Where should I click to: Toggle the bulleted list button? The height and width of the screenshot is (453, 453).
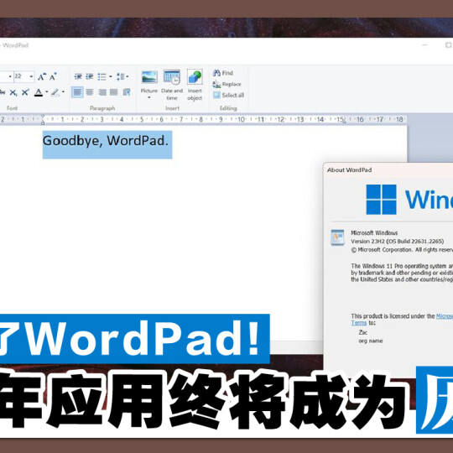[102, 76]
